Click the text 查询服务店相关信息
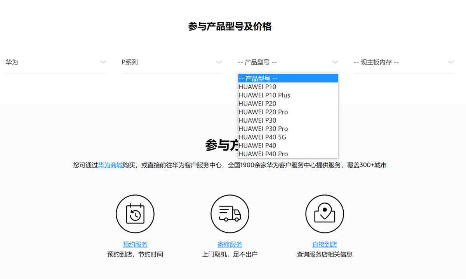This screenshot has width=466, height=279. click(325, 255)
